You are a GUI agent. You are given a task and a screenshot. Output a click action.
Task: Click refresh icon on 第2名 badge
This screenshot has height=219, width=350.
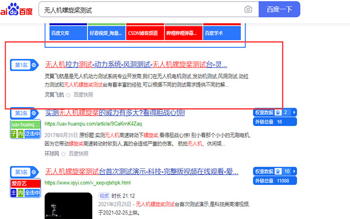pos(34,113)
